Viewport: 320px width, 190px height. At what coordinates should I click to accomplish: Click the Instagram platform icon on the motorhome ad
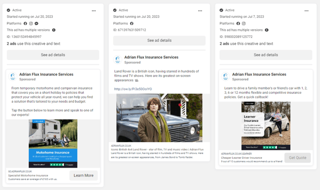click(31, 23)
